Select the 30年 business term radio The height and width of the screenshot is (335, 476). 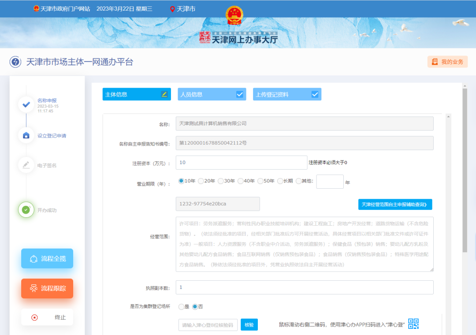(221, 181)
